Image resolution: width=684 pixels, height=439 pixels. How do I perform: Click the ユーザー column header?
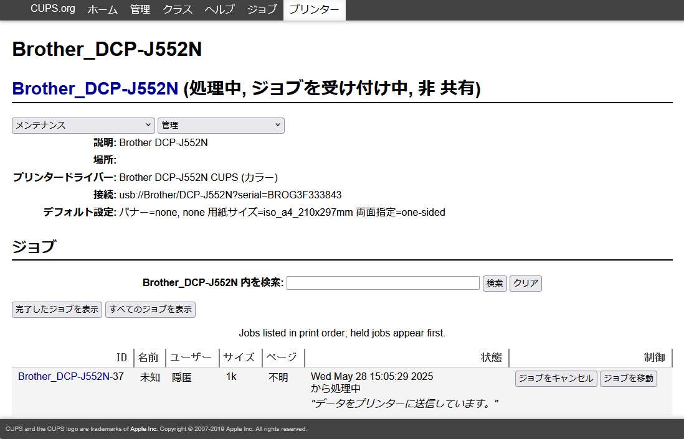tap(191, 358)
